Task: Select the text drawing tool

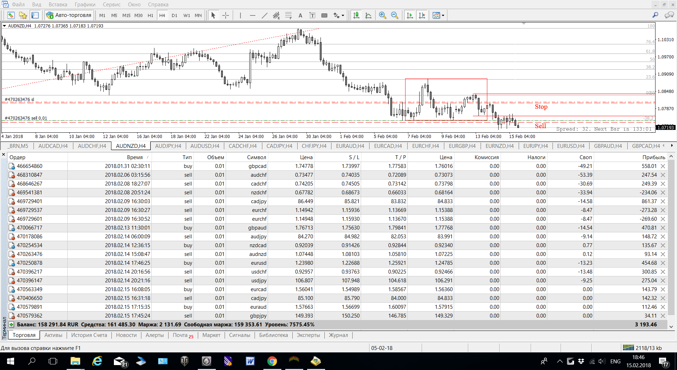Action: [x=300, y=15]
